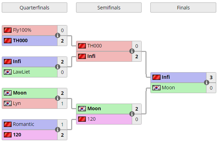Click the Semifinals header
The width and height of the screenshot is (218, 143).
[x=109, y=8]
